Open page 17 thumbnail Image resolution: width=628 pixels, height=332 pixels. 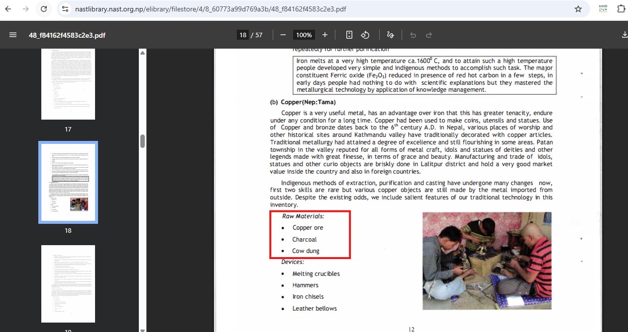68,83
